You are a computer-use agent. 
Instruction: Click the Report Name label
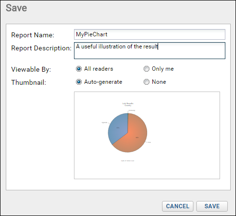[x=33, y=35]
